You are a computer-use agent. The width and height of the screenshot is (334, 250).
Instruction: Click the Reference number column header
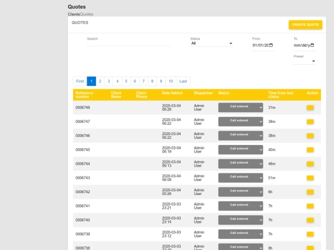tap(84, 95)
